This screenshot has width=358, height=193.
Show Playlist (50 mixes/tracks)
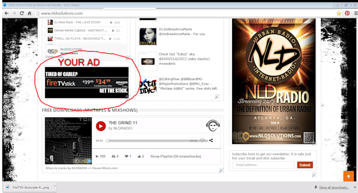[x=175, y=156]
